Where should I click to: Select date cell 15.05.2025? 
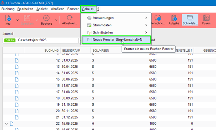(x=70, y=124)
